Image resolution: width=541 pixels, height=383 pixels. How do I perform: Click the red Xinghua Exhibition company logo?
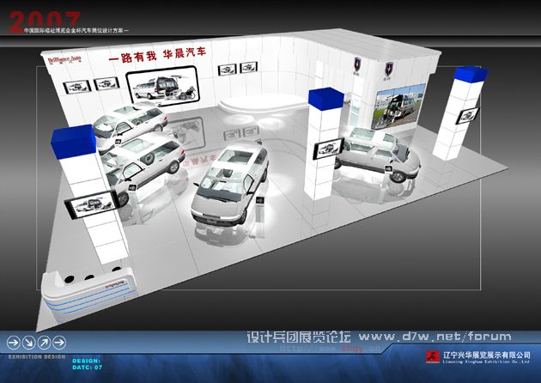[x=433, y=356]
